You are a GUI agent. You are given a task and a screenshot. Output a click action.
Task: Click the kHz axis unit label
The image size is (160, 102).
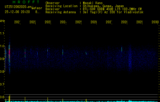click(3, 21)
